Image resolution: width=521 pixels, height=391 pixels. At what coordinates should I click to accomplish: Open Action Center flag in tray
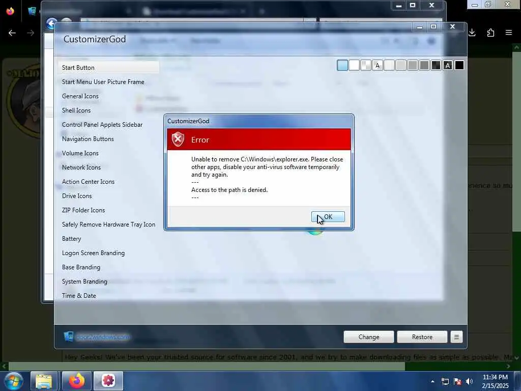coord(457,381)
